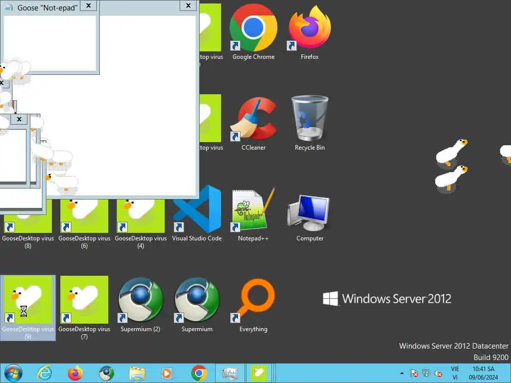Show hidden system tray icons
The image size is (511, 383).
pyautogui.click(x=402, y=373)
